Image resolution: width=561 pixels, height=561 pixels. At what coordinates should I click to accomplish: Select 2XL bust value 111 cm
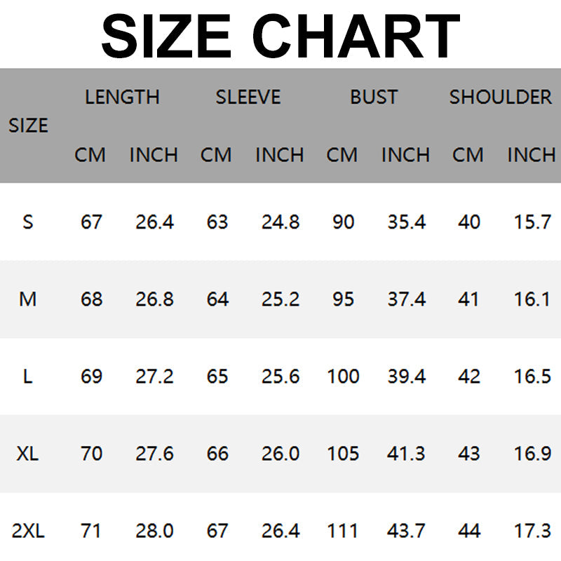pyautogui.click(x=343, y=531)
